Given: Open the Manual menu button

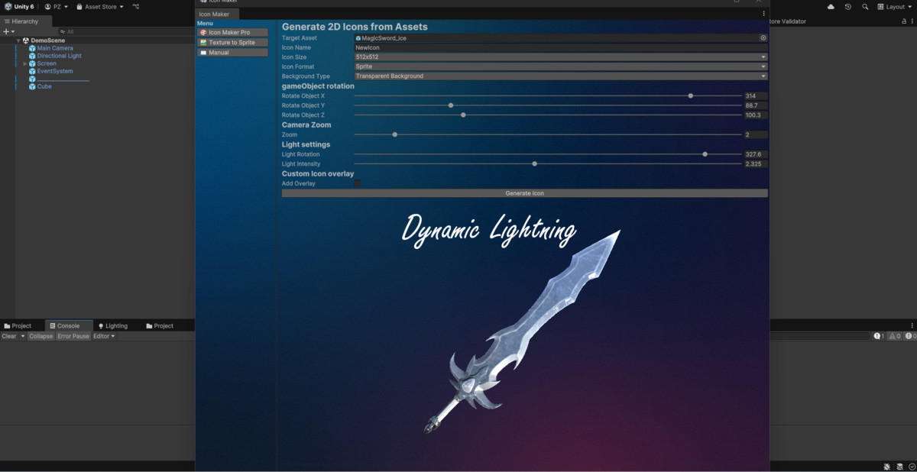Looking at the screenshot, I should click(x=233, y=53).
